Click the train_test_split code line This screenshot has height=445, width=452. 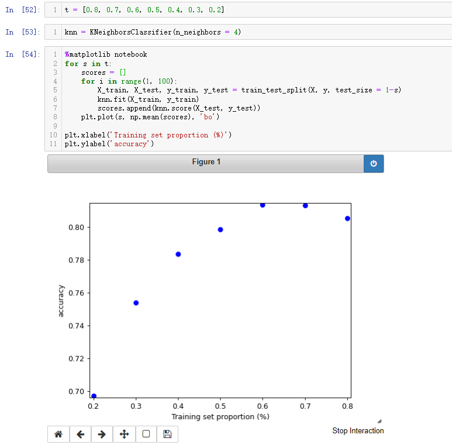click(x=249, y=90)
